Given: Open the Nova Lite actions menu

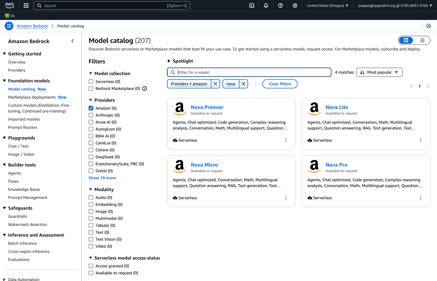Looking at the screenshot, I should click(x=420, y=140).
